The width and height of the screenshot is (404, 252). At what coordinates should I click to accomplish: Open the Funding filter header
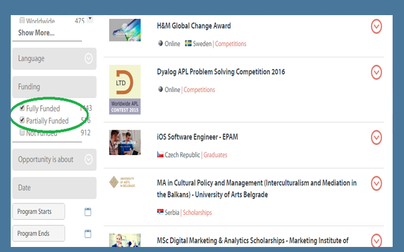(x=54, y=87)
